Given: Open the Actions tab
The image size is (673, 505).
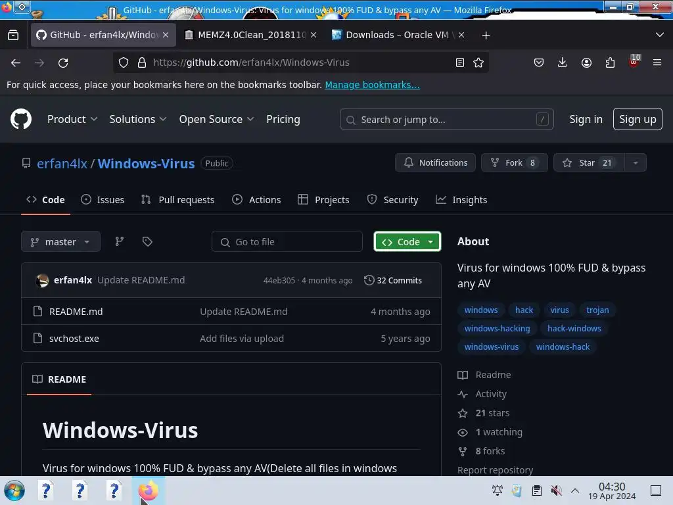Looking at the screenshot, I should 256,200.
